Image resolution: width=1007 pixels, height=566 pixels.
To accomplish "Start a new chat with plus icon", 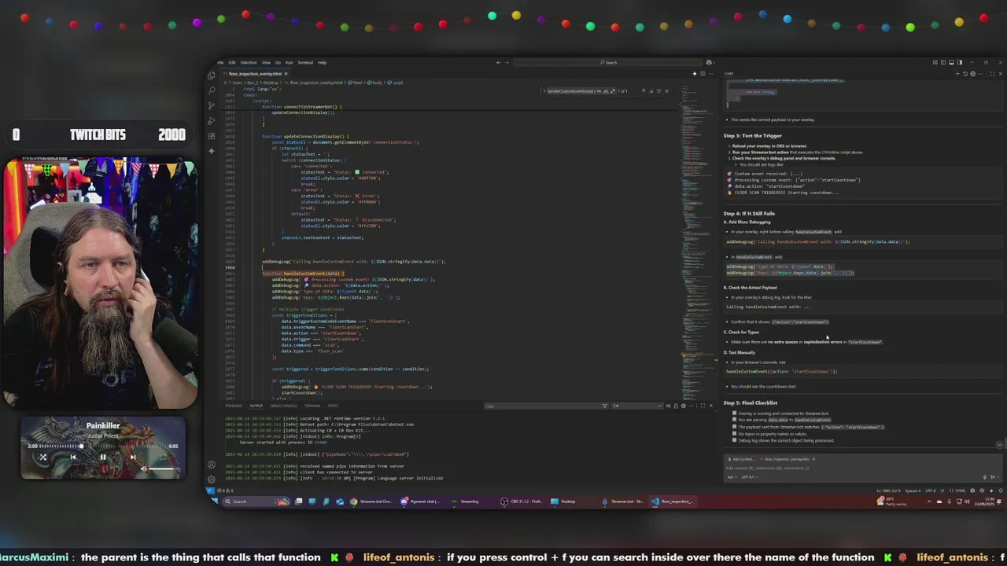I will tap(957, 73).
